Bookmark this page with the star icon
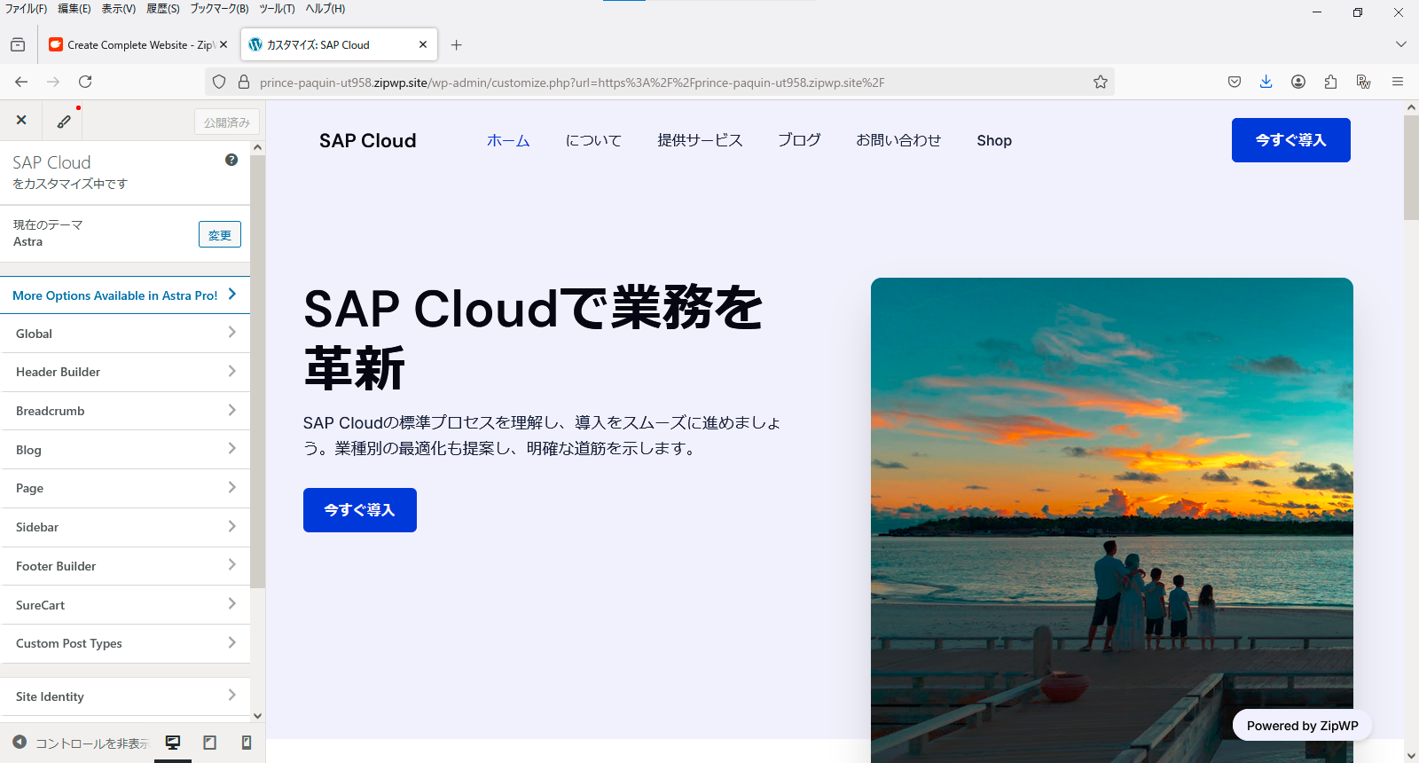 1101,82
